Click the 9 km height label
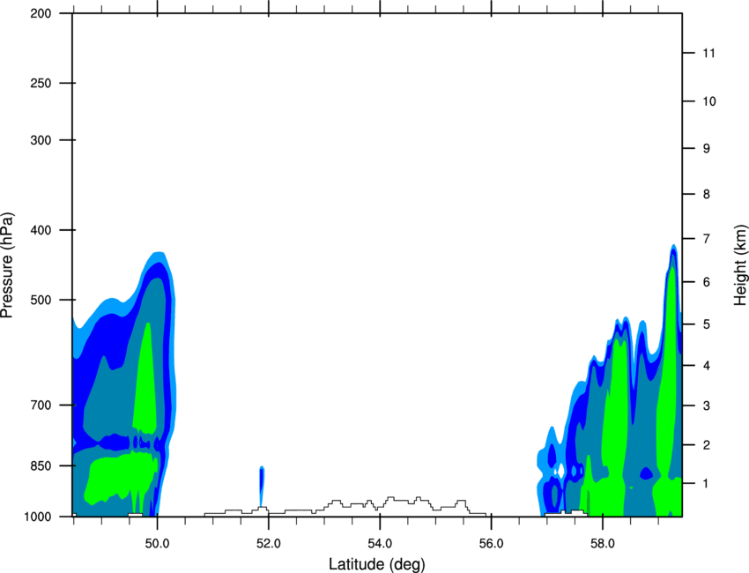The image size is (749, 573). pos(707,149)
